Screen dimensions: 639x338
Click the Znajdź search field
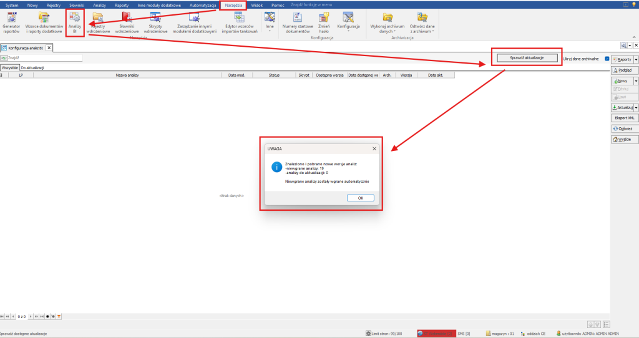(45, 58)
